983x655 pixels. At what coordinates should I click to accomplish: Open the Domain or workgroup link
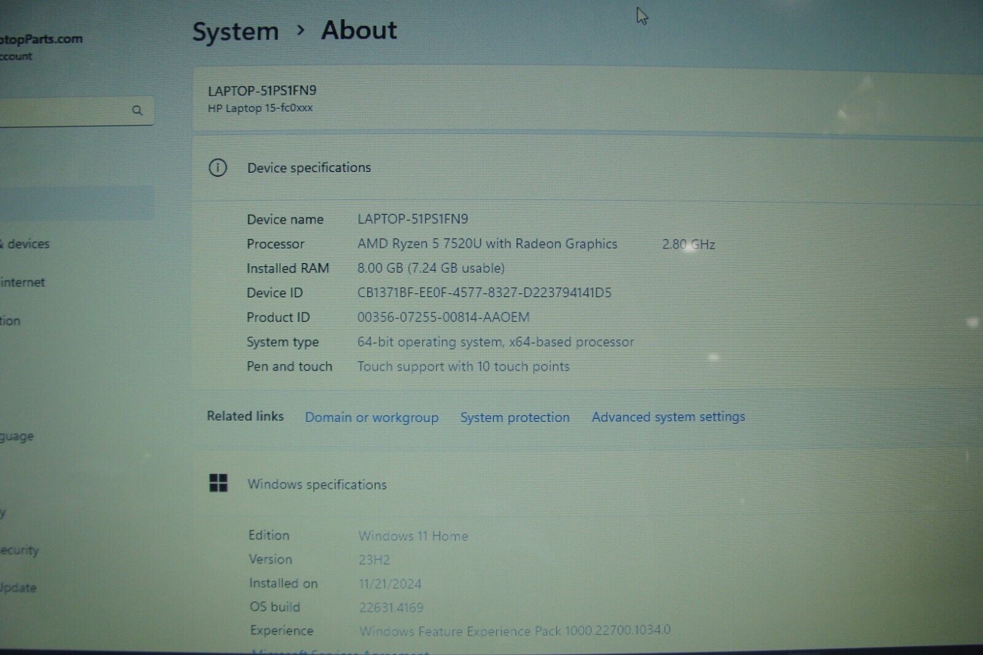(x=372, y=417)
